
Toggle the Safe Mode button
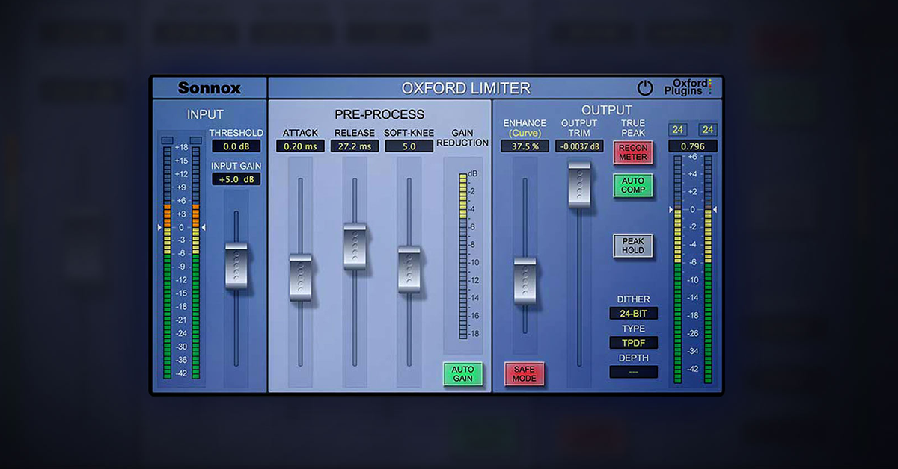[x=524, y=374]
